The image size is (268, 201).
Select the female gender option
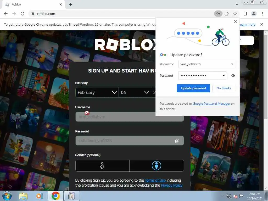click(102, 166)
